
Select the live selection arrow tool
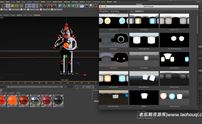(x=4, y=6)
